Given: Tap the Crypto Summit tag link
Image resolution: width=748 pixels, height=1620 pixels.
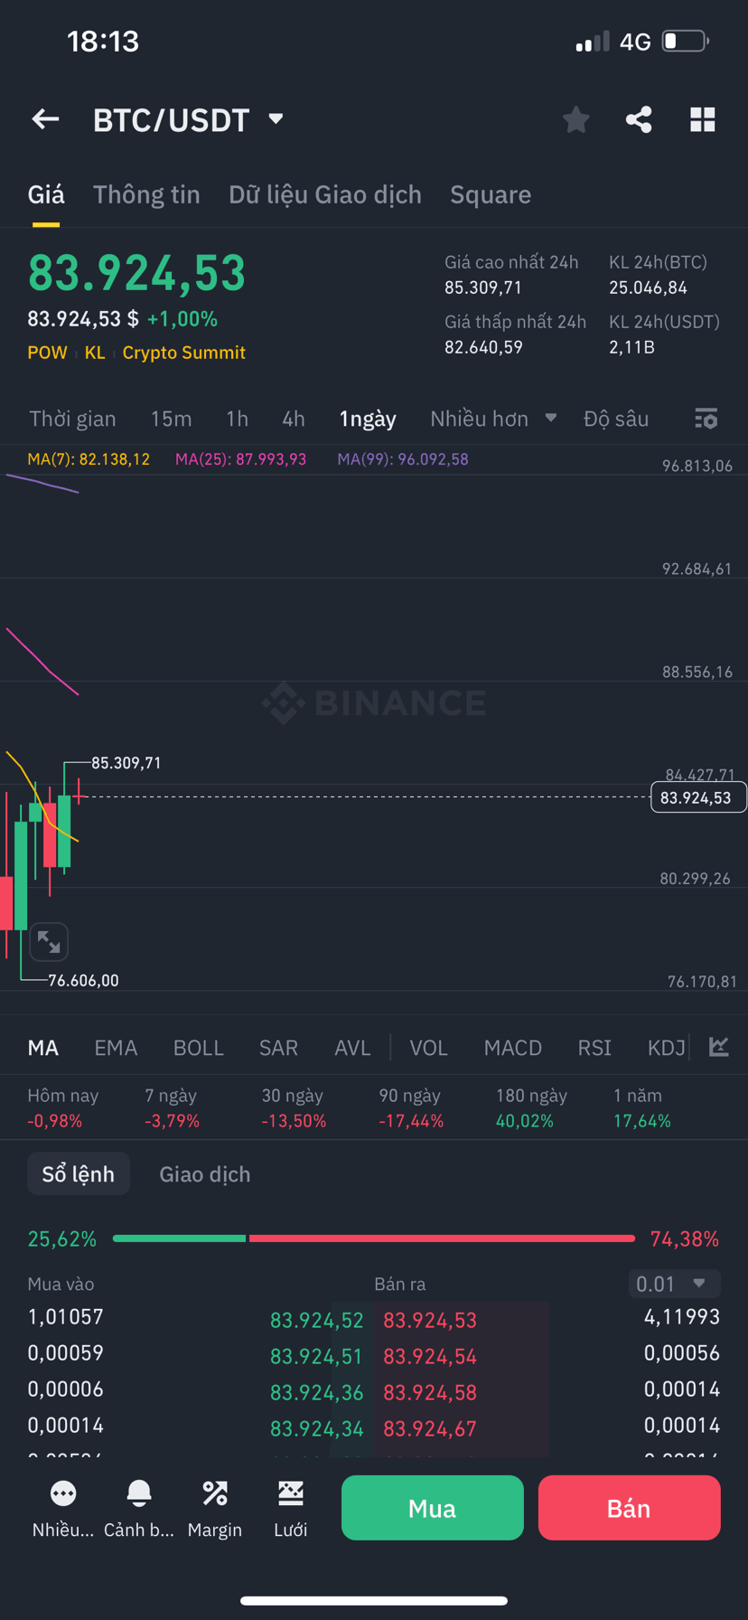Looking at the screenshot, I should click(x=184, y=353).
